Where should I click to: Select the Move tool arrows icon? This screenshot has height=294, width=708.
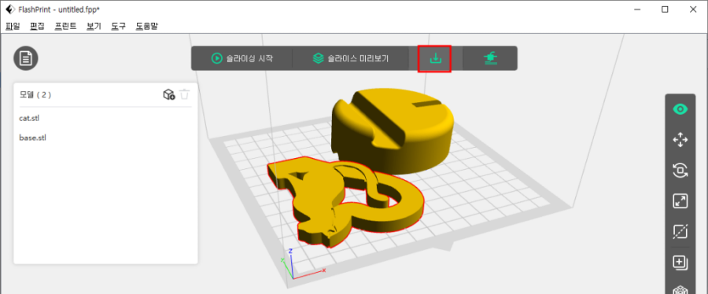[x=680, y=140]
